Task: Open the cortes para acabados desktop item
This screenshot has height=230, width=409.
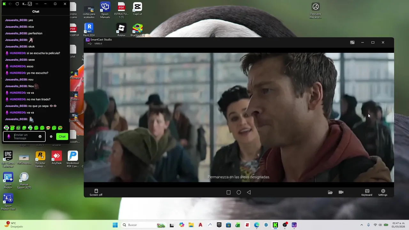Action: click(x=89, y=11)
